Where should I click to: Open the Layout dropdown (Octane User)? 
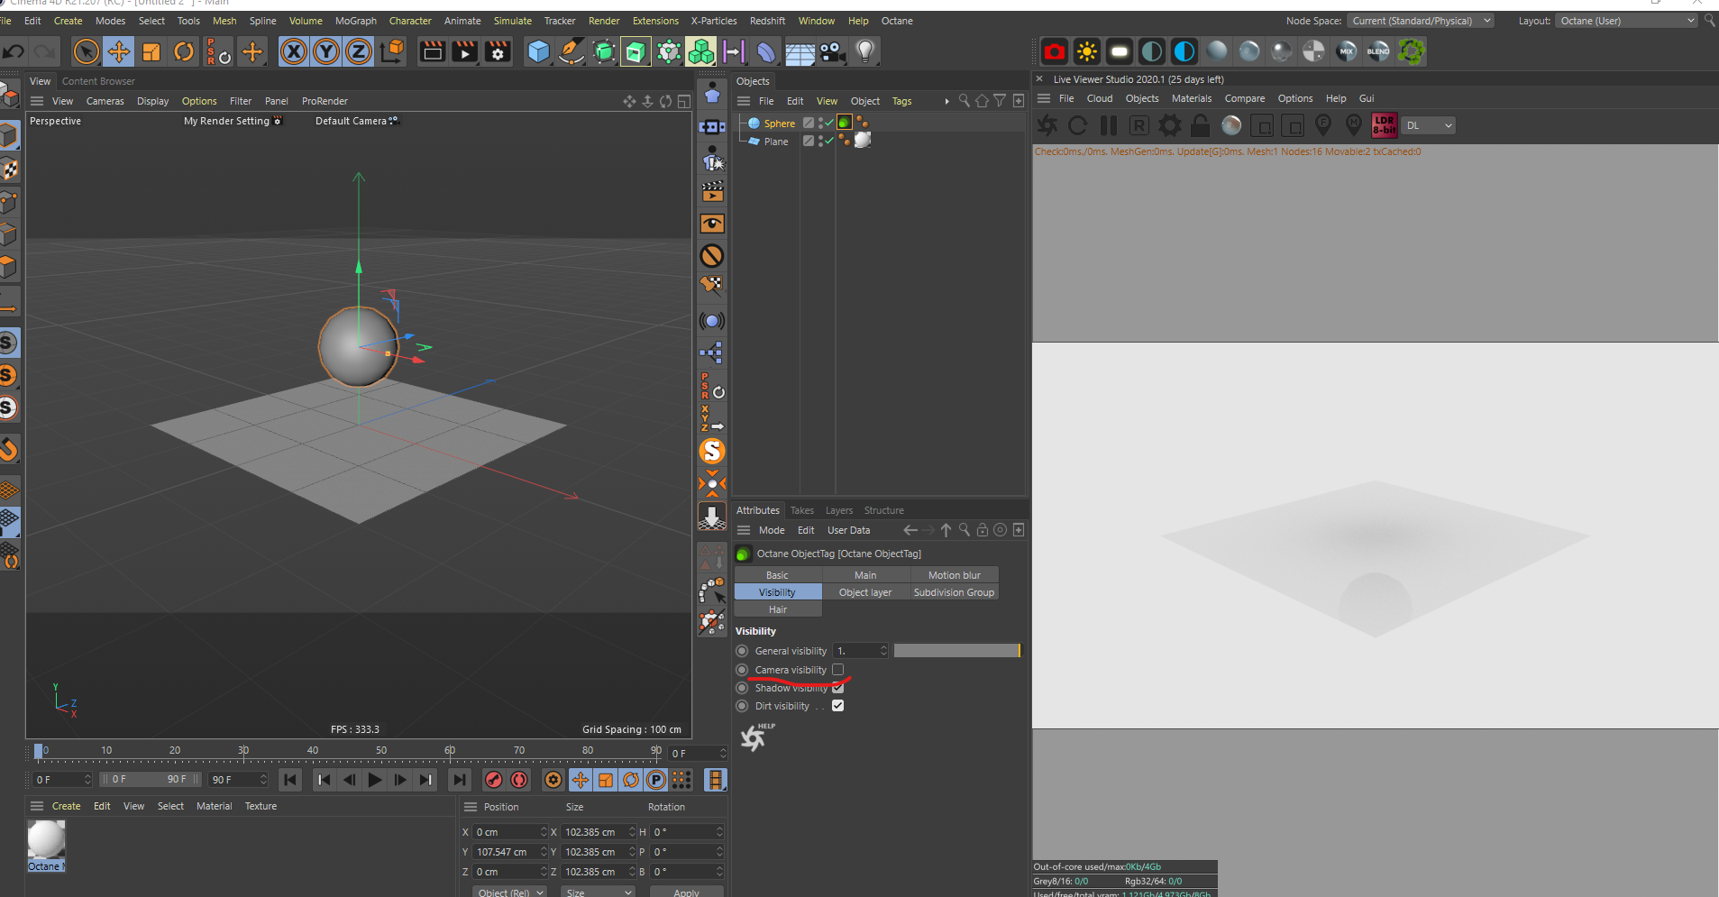[x=1627, y=21]
